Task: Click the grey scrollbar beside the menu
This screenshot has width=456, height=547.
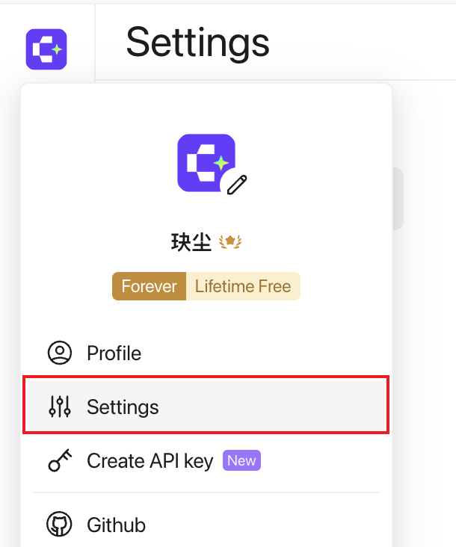Action: [398, 199]
